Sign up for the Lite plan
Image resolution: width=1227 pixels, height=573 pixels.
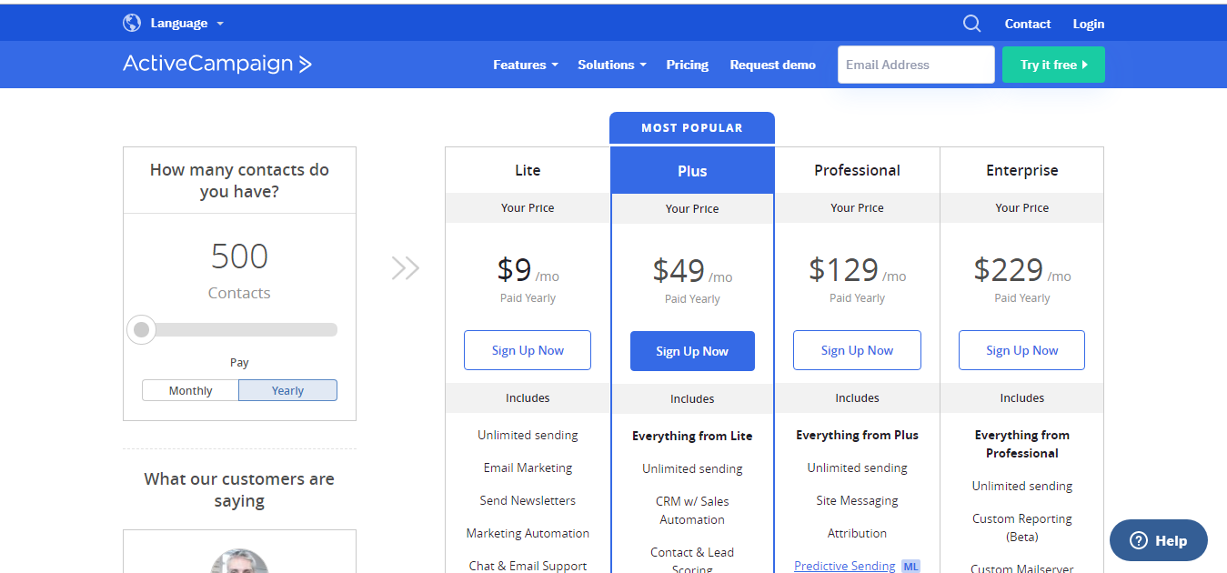(x=528, y=350)
